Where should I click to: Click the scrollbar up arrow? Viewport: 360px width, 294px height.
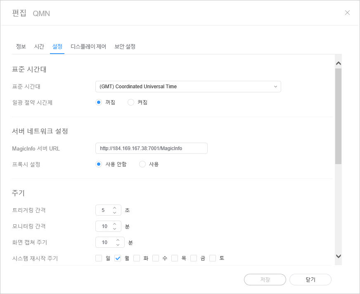(338, 64)
